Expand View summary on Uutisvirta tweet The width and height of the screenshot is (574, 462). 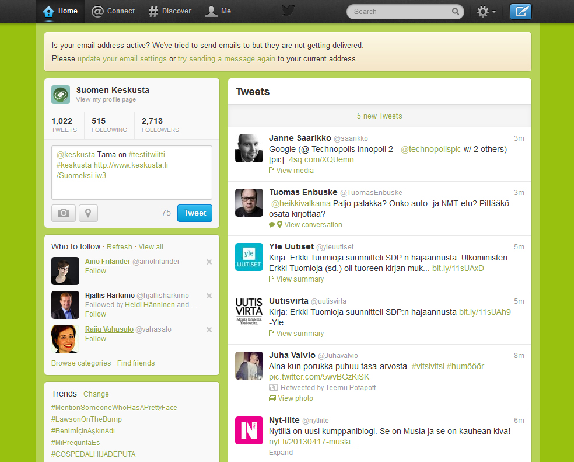click(296, 334)
